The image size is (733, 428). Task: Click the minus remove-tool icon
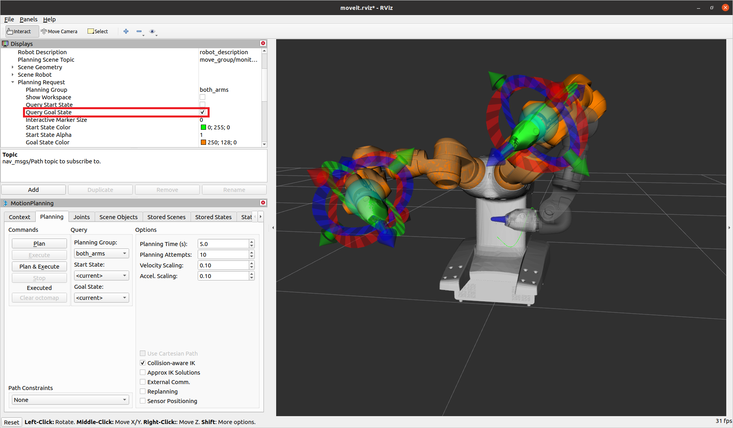[139, 32]
